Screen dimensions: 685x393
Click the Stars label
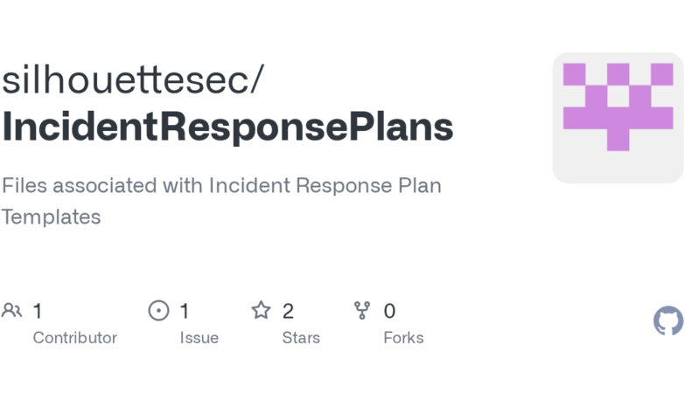click(301, 338)
